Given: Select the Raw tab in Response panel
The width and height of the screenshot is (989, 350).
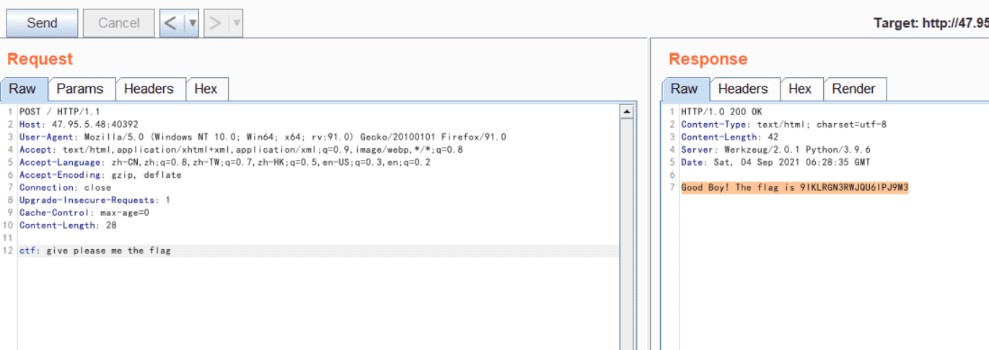Looking at the screenshot, I should (x=684, y=89).
